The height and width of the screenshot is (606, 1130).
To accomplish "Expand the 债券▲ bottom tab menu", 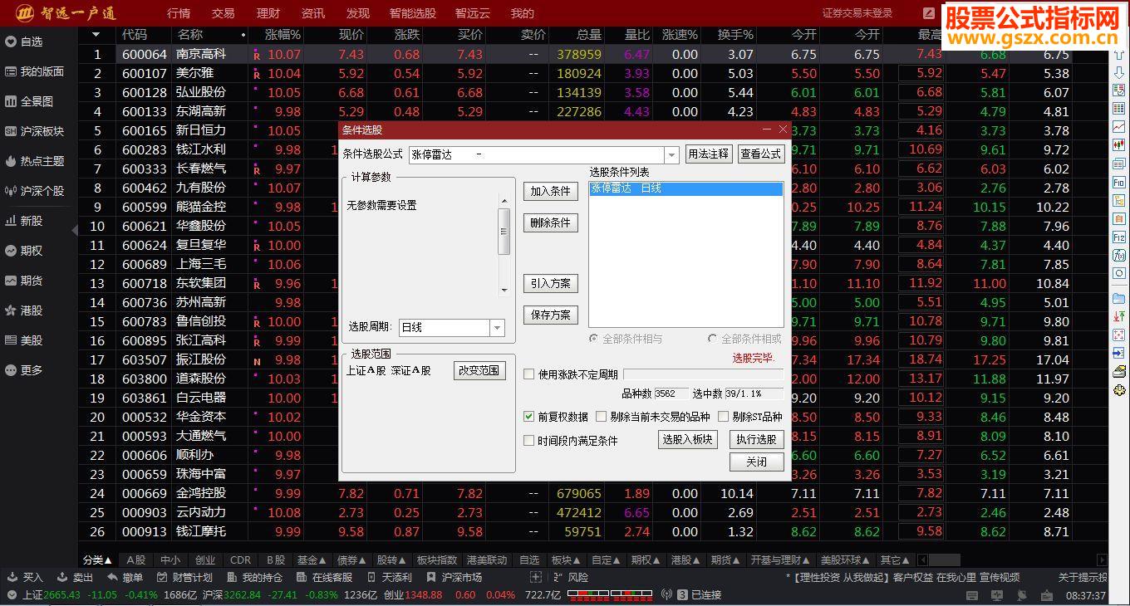I will 352,560.
